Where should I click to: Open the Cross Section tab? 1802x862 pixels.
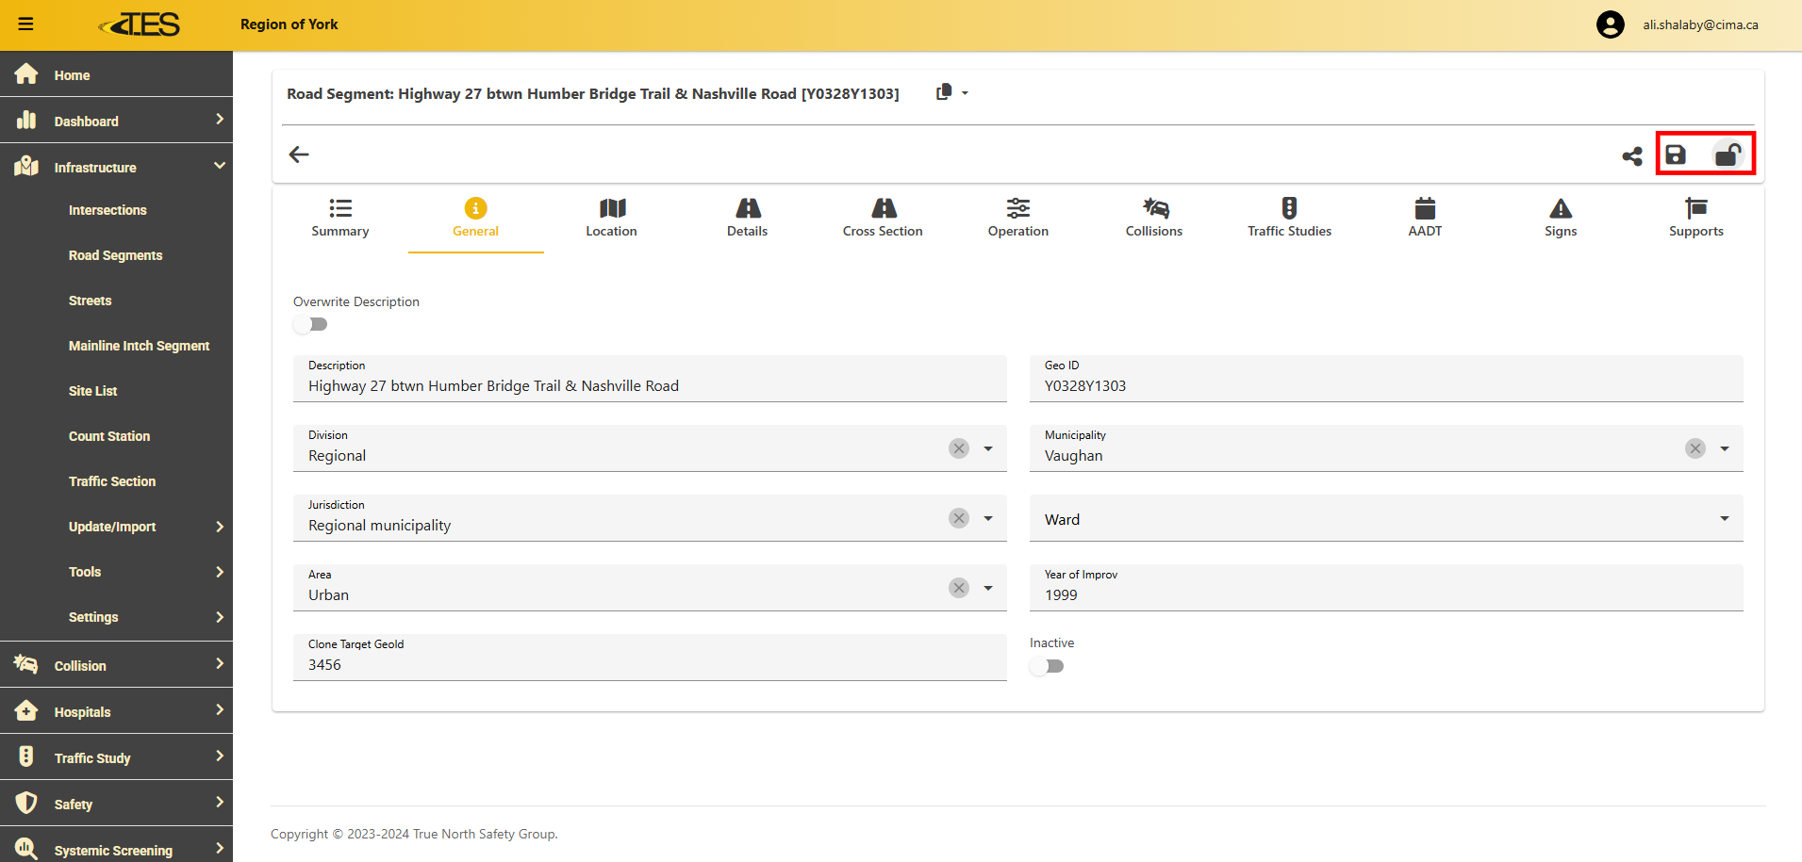click(x=883, y=218)
